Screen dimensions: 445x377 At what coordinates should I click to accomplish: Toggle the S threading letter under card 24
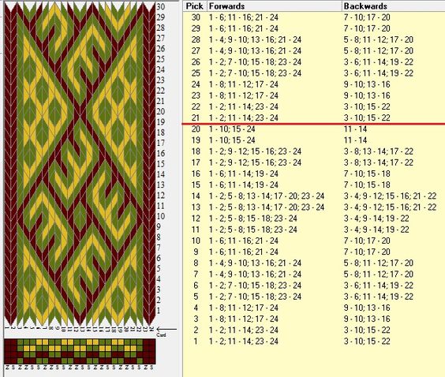pyautogui.click(x=151, y=368)
